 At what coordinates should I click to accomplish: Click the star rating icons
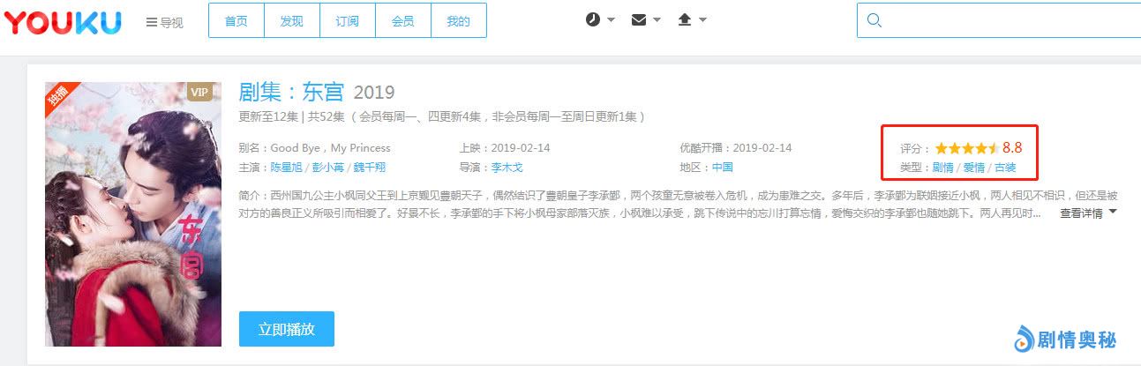[966, 148]
